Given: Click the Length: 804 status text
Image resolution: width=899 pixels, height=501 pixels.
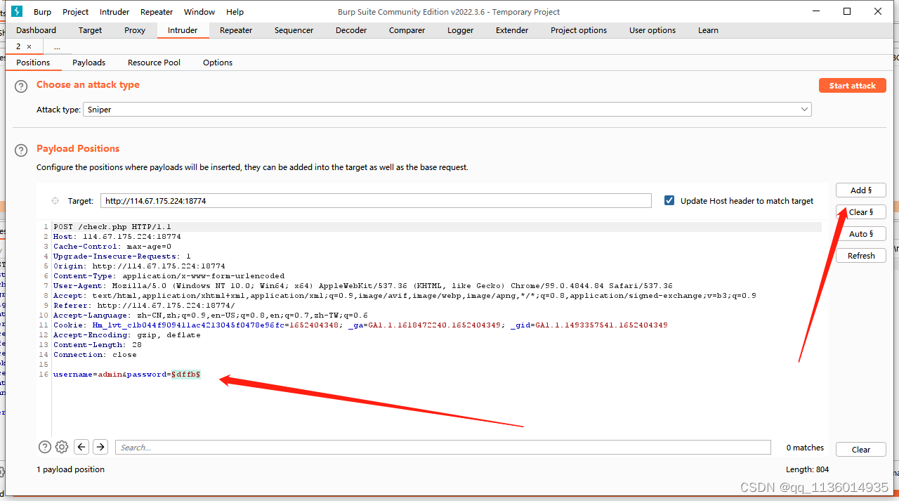Looking at the screenshot, I should [x=808, y=469].
